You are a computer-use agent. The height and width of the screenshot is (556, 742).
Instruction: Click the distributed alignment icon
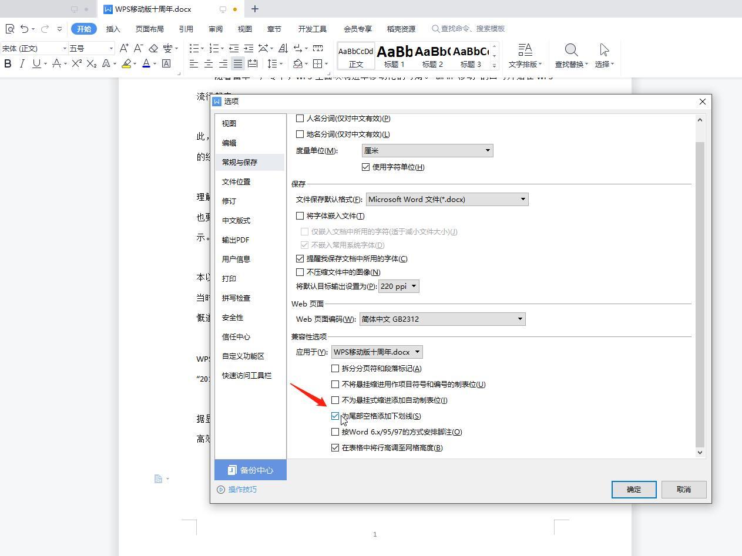pyautogui.click(x=253, y=63)
